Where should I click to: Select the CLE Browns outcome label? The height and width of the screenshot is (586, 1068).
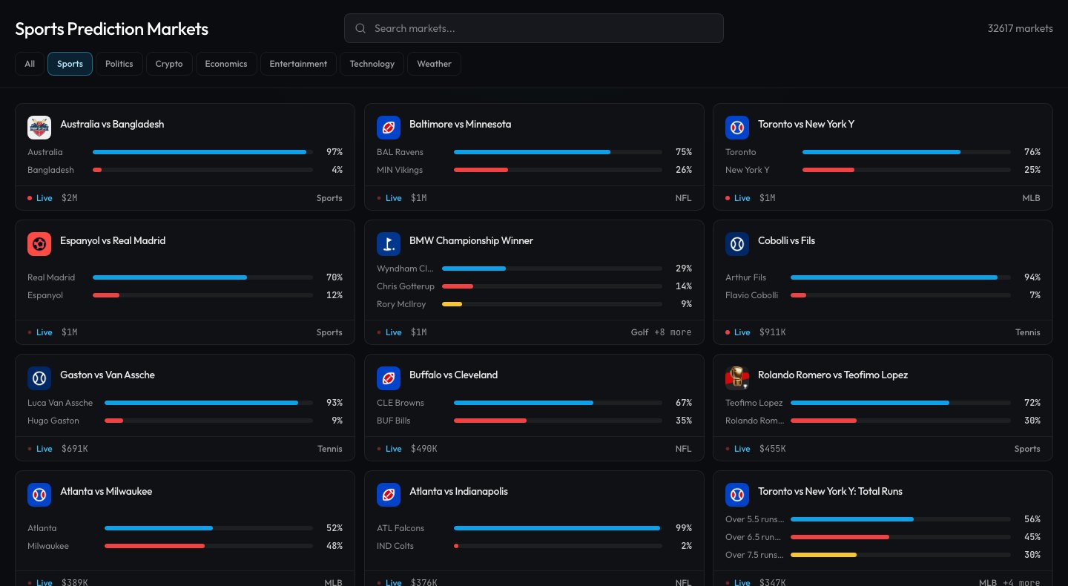(x=400, y=403)
